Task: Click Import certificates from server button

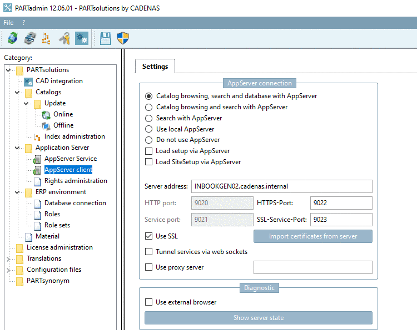Action: point(313,236)
